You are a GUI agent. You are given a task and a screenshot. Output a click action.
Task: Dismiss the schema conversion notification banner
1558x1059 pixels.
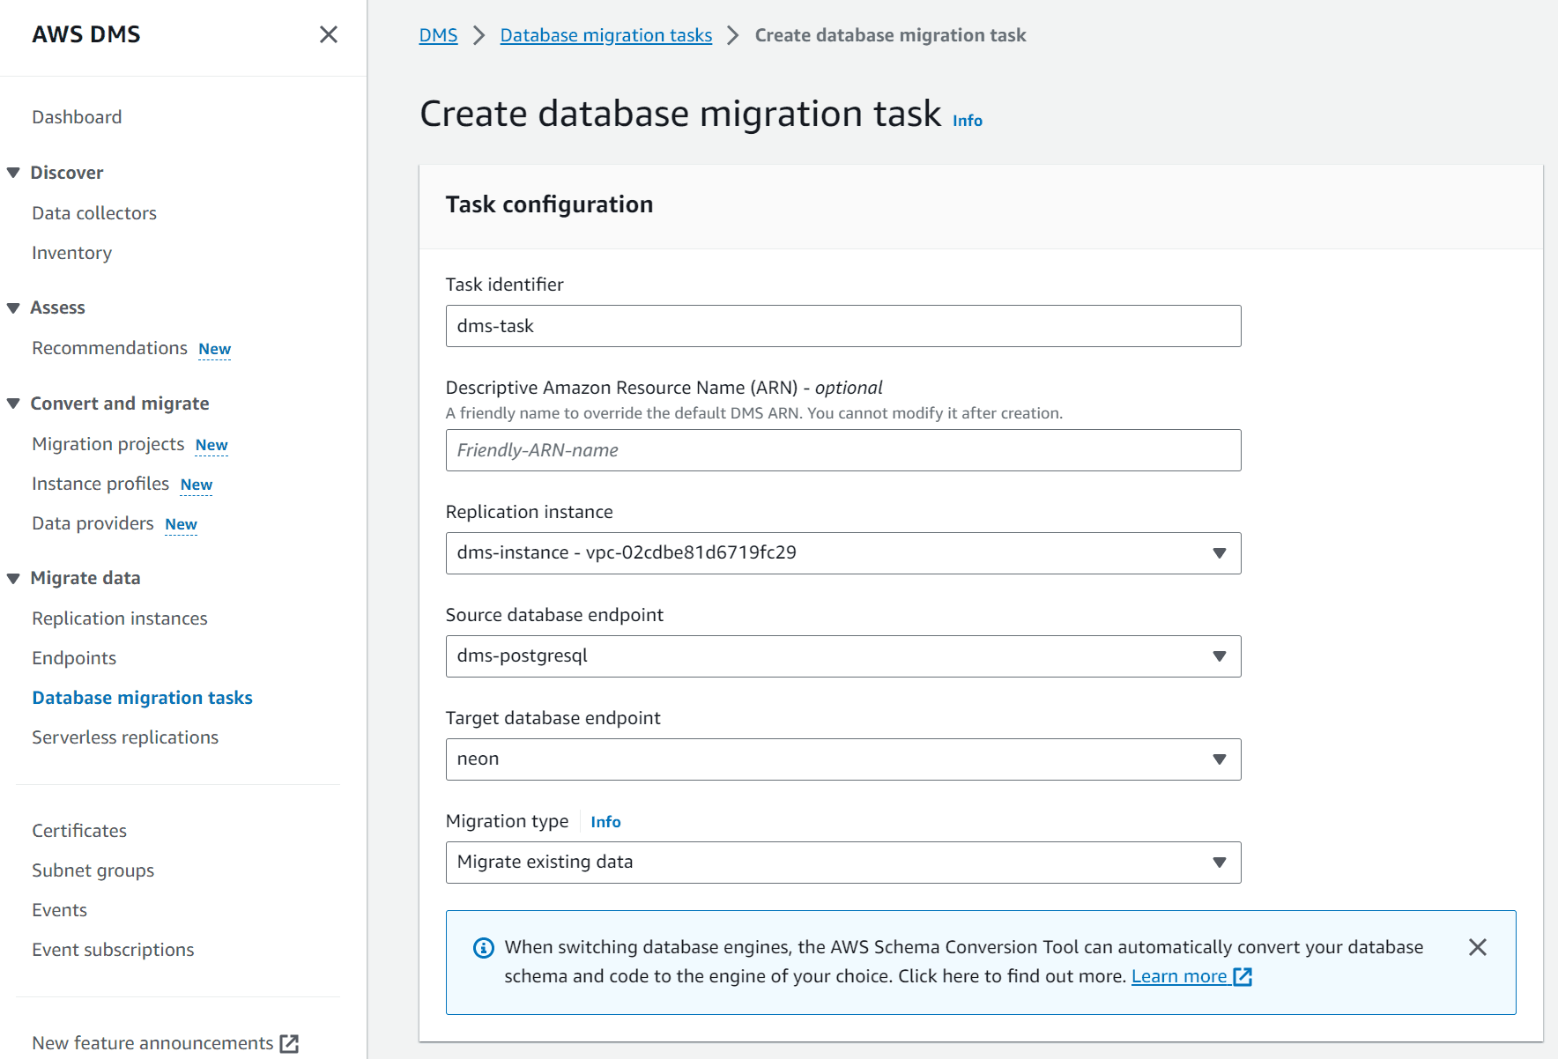coord(1479,947)
